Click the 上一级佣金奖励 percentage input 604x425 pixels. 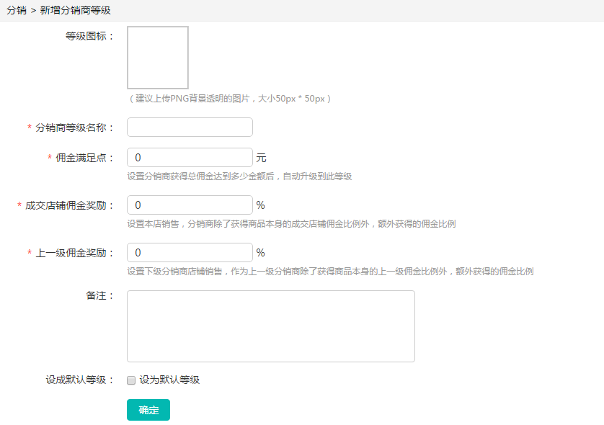(190, 253)
